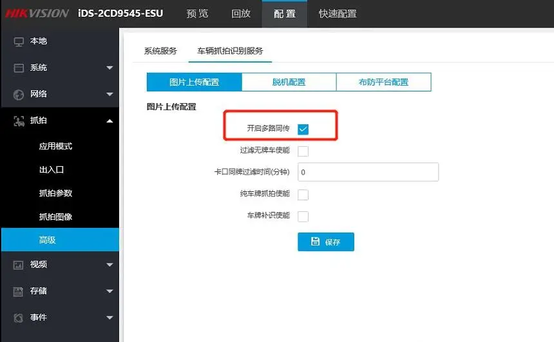Switch to the 脱机配置 tab

pyautogui.click(x=289, y=82)
